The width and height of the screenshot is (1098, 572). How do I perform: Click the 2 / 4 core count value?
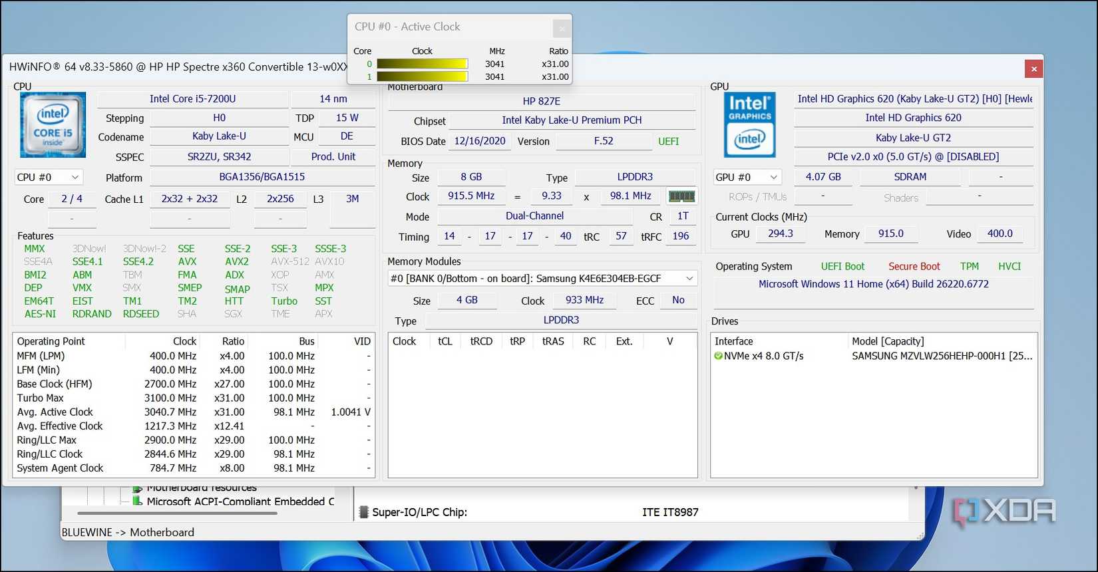click(x=72, y=199)
